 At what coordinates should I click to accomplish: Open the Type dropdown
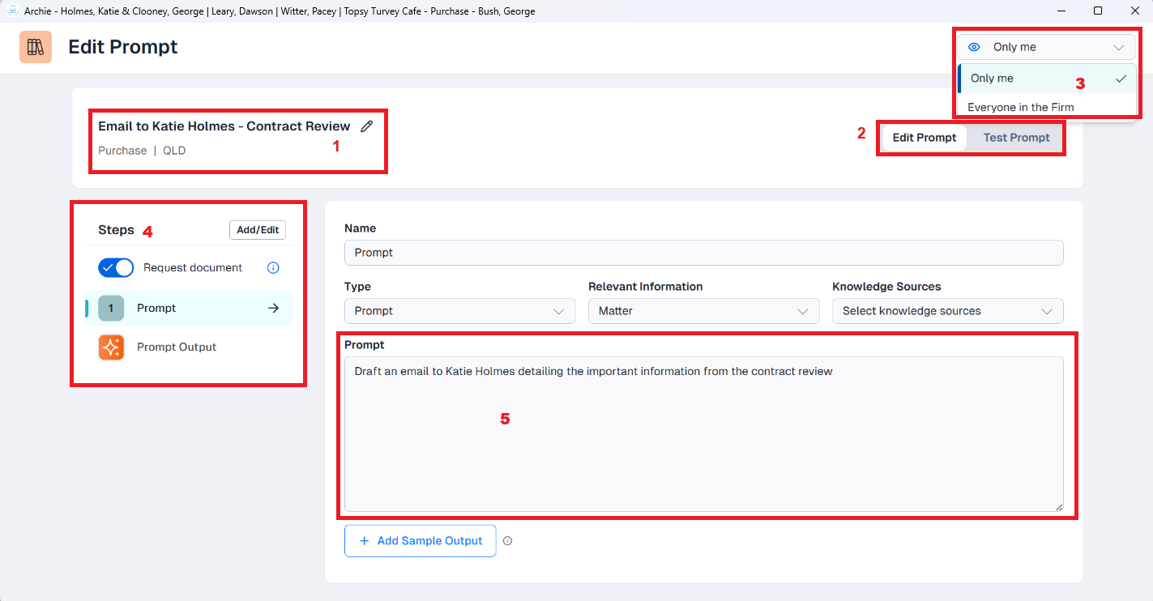pyautogui.click(x=459, y=311)
